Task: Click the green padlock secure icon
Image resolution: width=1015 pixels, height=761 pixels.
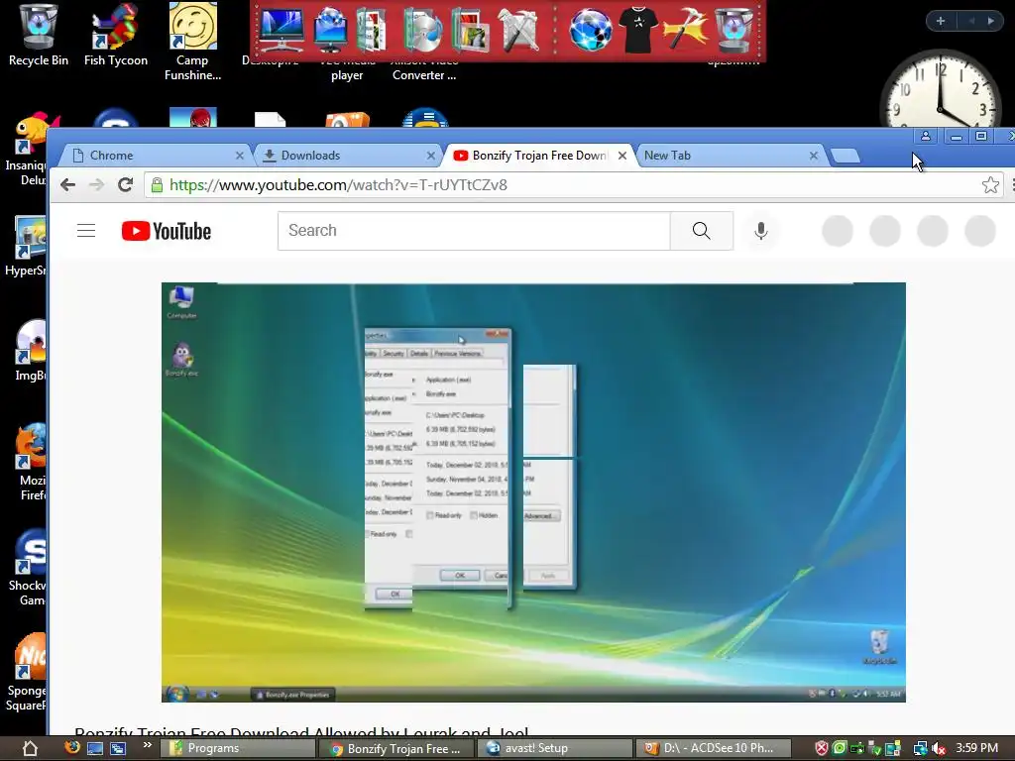Action: 157,185
